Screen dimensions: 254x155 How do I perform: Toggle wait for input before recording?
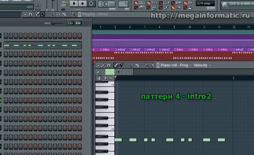click(x=149, y=7)
